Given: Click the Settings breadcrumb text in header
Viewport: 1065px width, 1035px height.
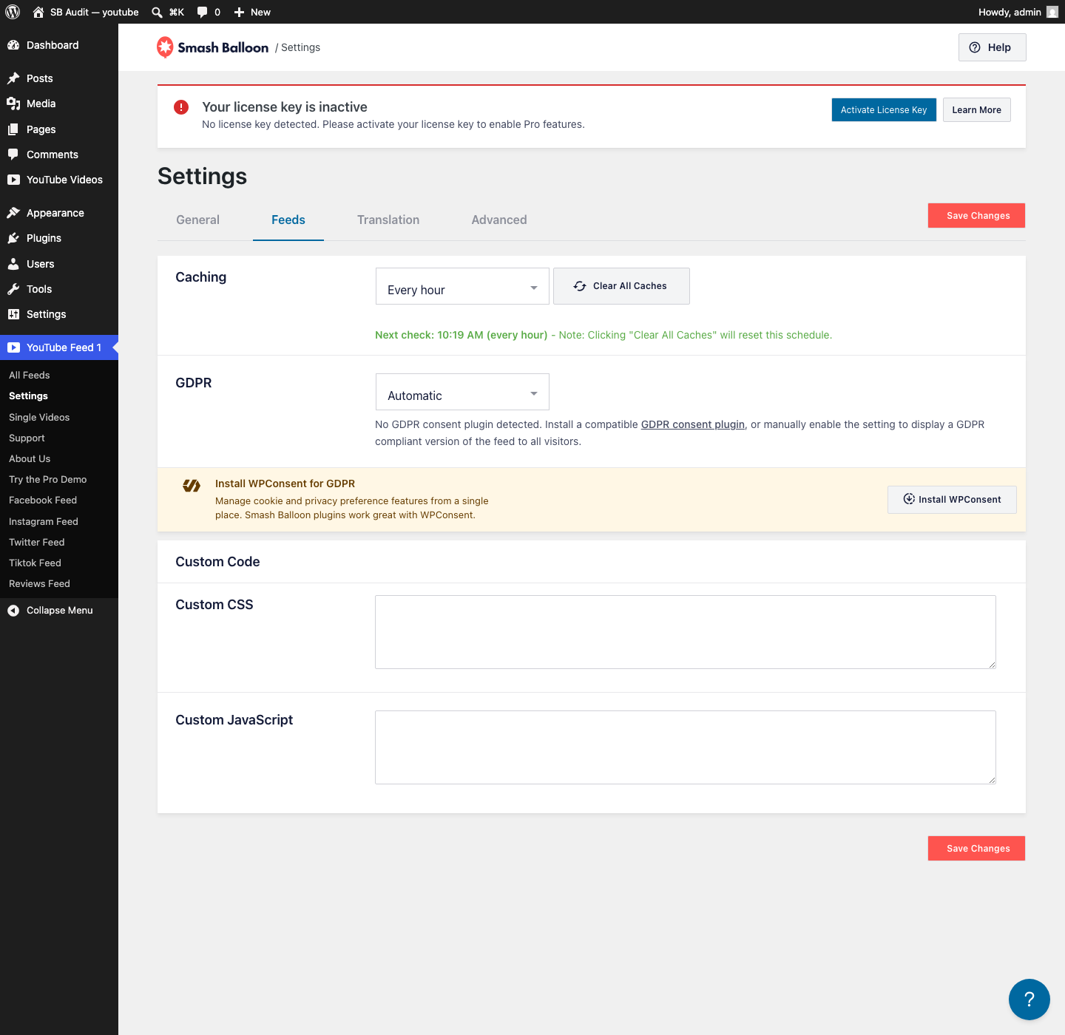Looking at the screenshot, I should tap(300, 47).
